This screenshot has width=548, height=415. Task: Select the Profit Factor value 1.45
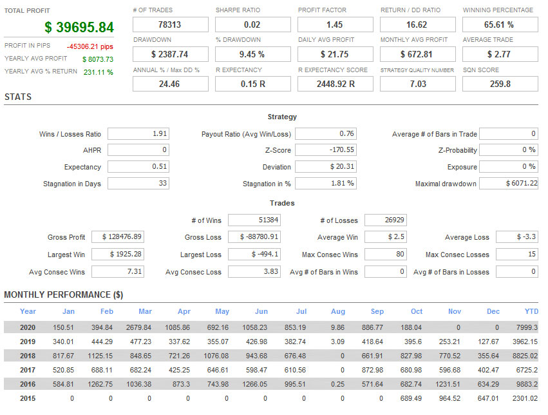tap(335, 25)
